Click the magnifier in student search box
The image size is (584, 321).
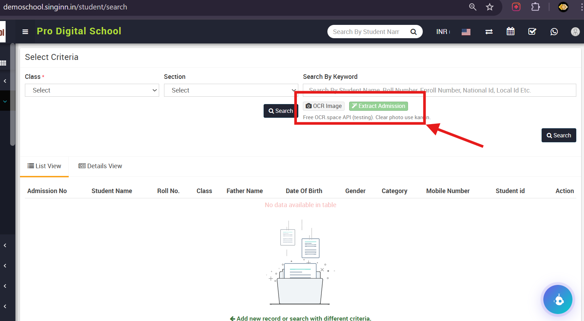(414, 32)
